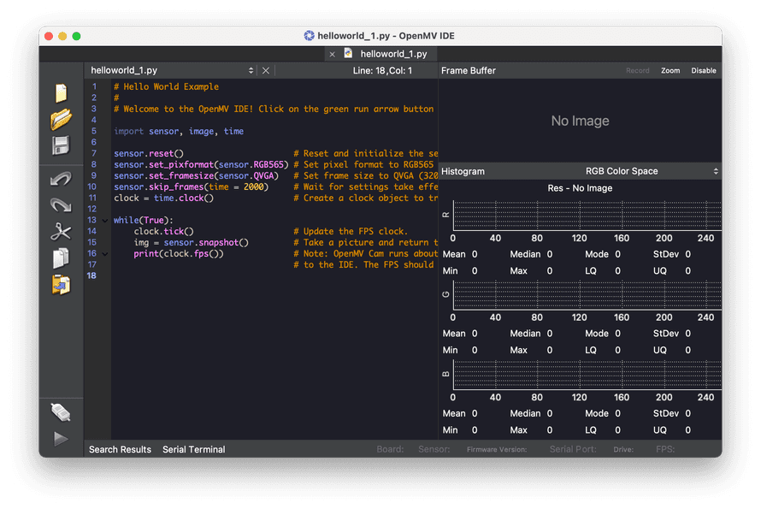Screen dimensions: 761x509
Task: Open a file with the folder icon
Action: pyautogui.click(x=61, y=120)
